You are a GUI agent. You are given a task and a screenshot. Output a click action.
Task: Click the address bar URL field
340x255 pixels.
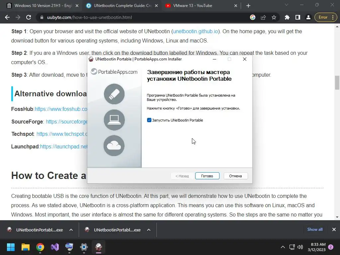[x=143, y=17]
